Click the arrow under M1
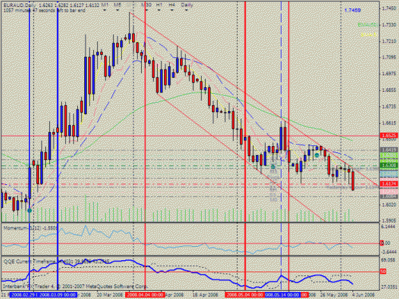 coord(105,10)
